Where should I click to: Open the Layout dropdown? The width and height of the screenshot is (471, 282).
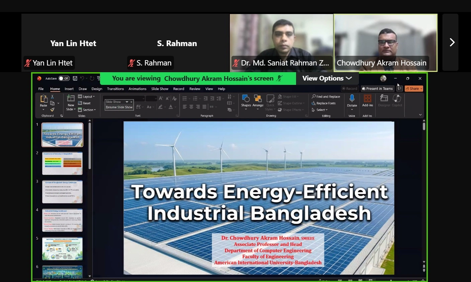point(87,97)
